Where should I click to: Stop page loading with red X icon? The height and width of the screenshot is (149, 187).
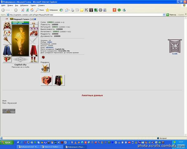[23, 10]
